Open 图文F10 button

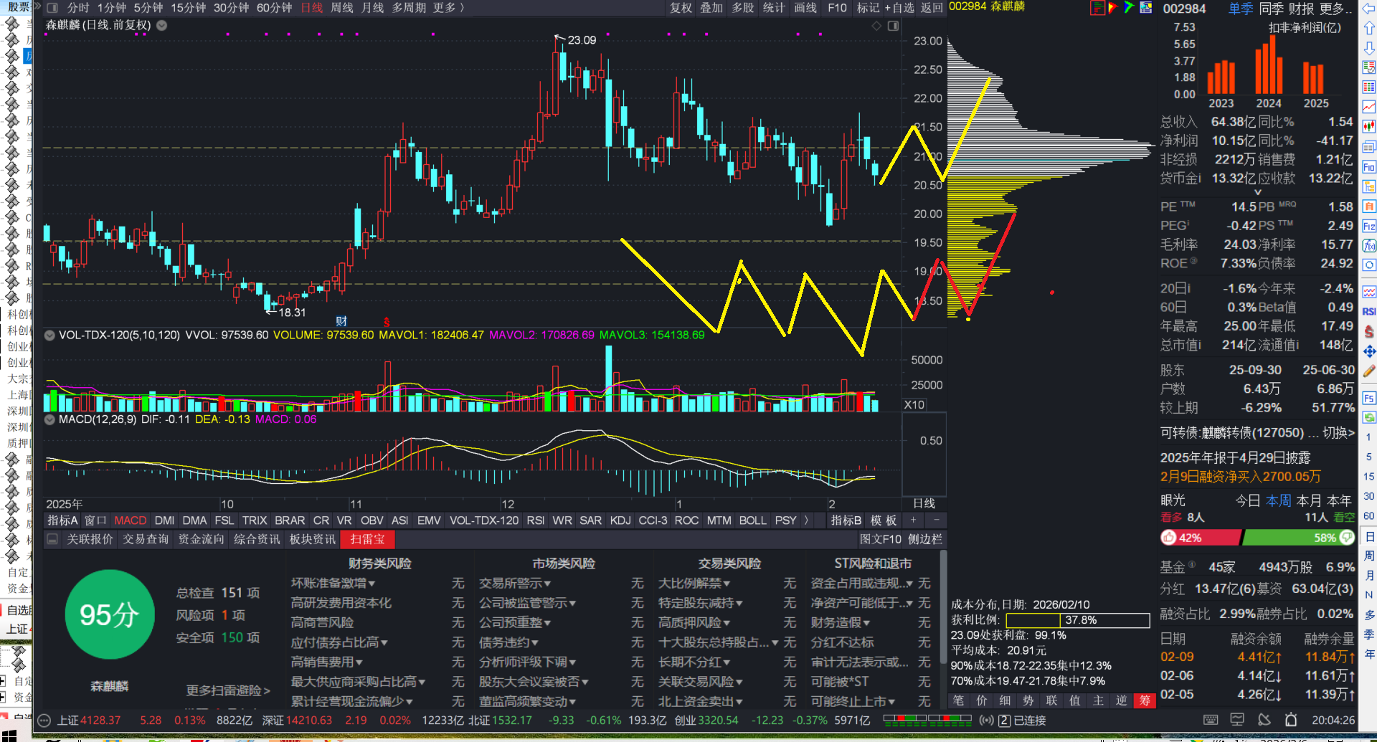[881, 539]
